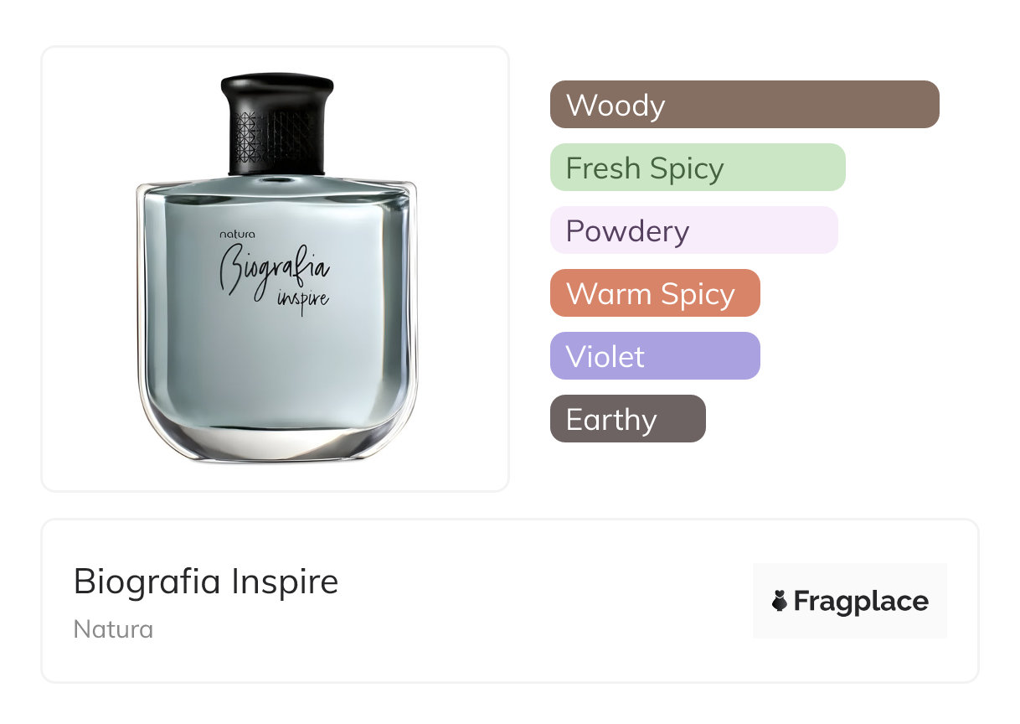The width and height of the screenshot is (1020, 724).
Task: Click the small natura logo on bottle
Action: pyautogui.click(x=237, y=235)
